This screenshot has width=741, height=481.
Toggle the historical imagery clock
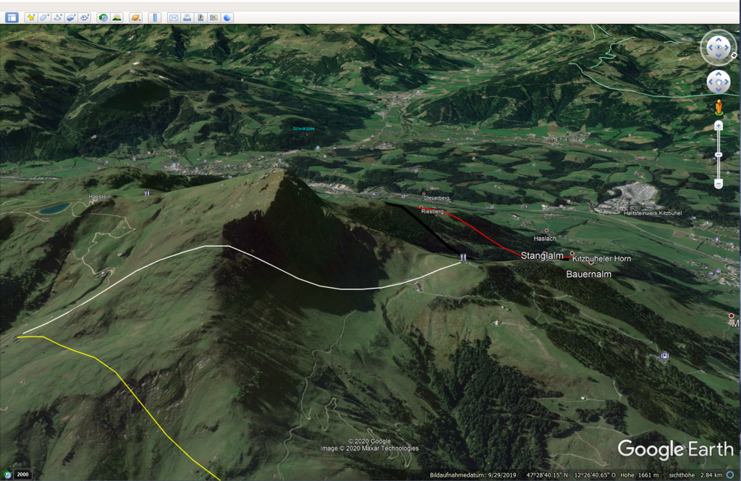click(103, 17)
